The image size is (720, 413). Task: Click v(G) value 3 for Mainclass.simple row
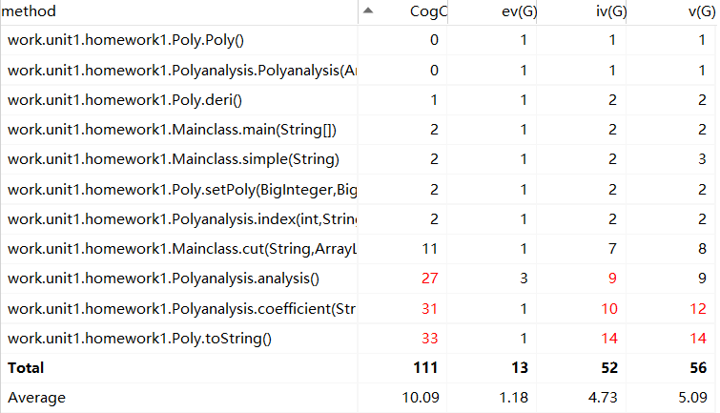click(702, 159)
